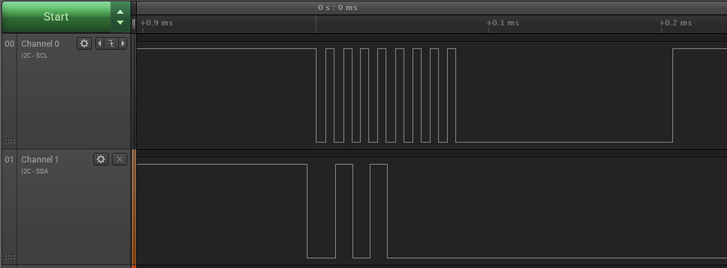Click the +0.2 ms timeline marker
The image size is (727, 268).
[675, 23]
